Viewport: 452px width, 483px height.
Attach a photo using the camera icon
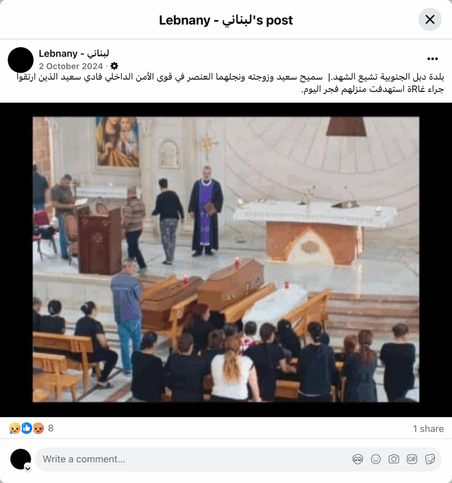click(x=394, y=459)
